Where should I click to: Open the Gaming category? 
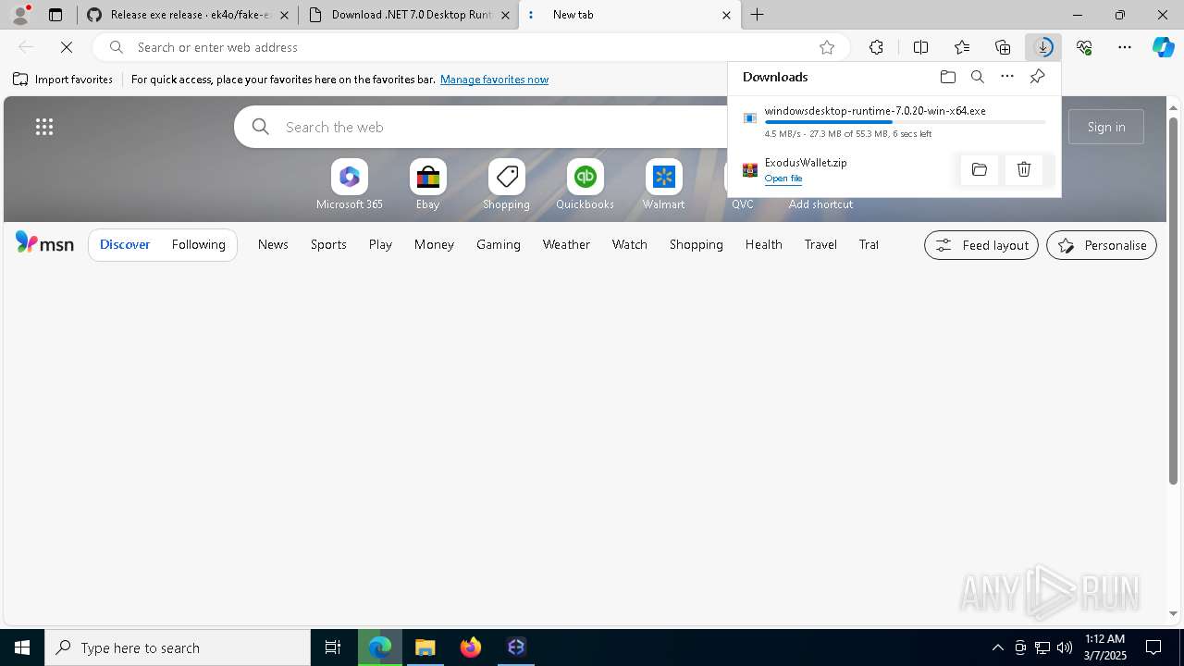(499, 245)
